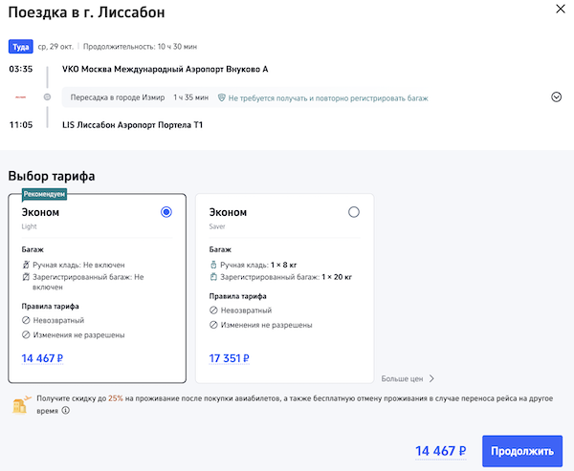Click the changes-not-allowed icon in Saver card
Viewport: 574px width, 471px height.
213,325
